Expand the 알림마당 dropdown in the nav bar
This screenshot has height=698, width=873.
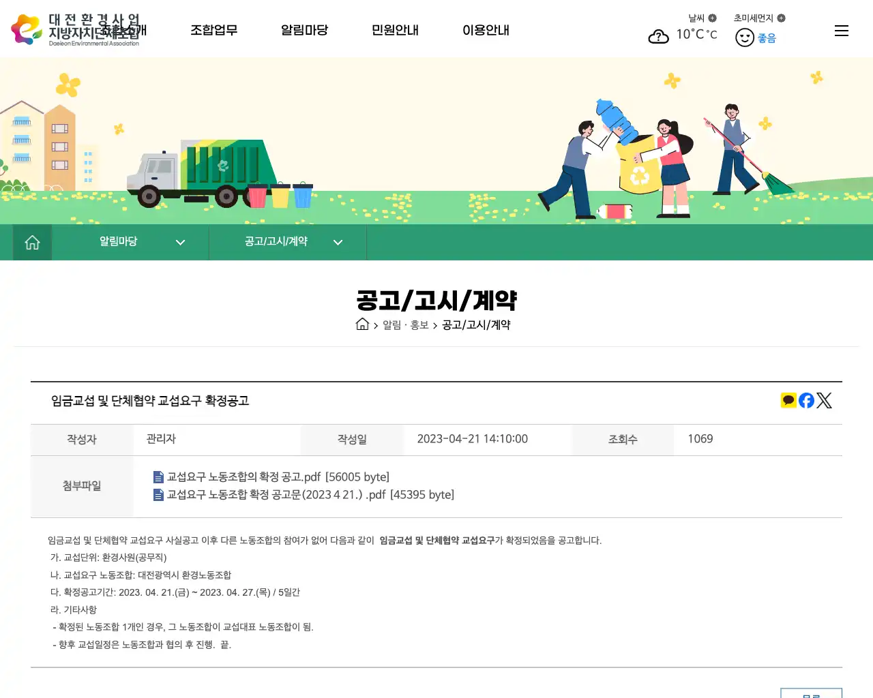pos(180,242)
